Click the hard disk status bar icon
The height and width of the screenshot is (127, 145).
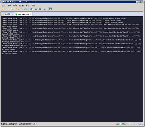[117, 124]
